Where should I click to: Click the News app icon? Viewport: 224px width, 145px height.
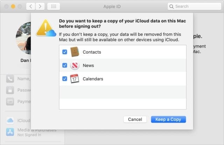tap(75, 65)
